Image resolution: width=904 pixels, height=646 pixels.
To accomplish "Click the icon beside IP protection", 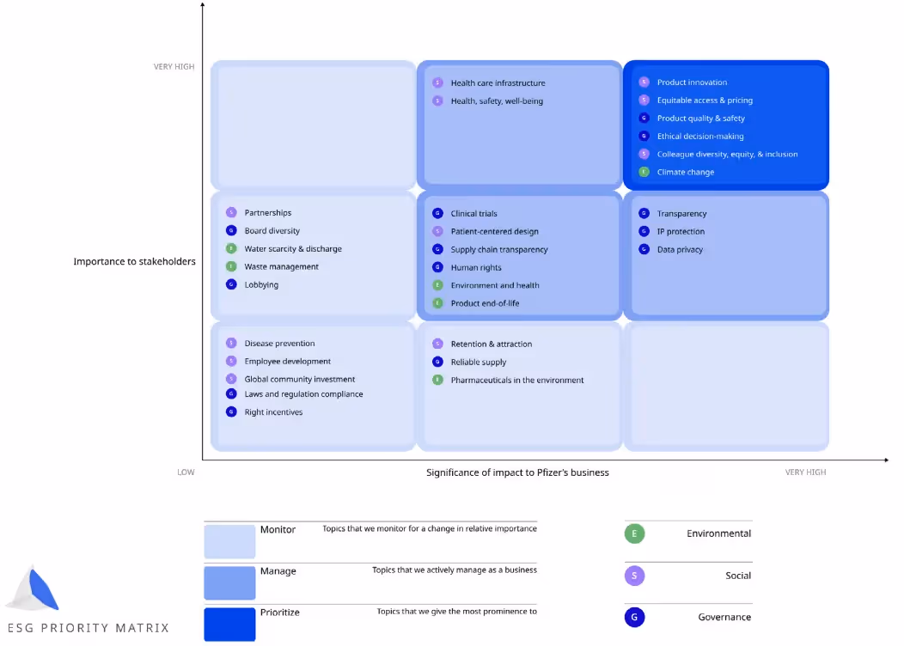I will click(x=644, y=231).
